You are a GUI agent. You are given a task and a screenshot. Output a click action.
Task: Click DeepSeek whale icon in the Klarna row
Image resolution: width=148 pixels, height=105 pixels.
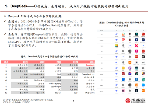click(117, 91)
